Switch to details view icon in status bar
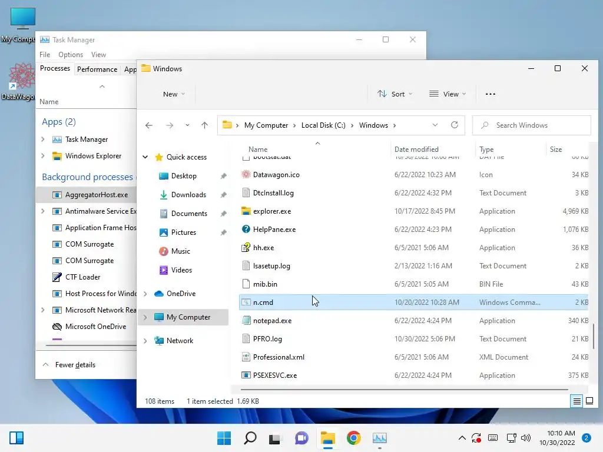 click(577, 401)
